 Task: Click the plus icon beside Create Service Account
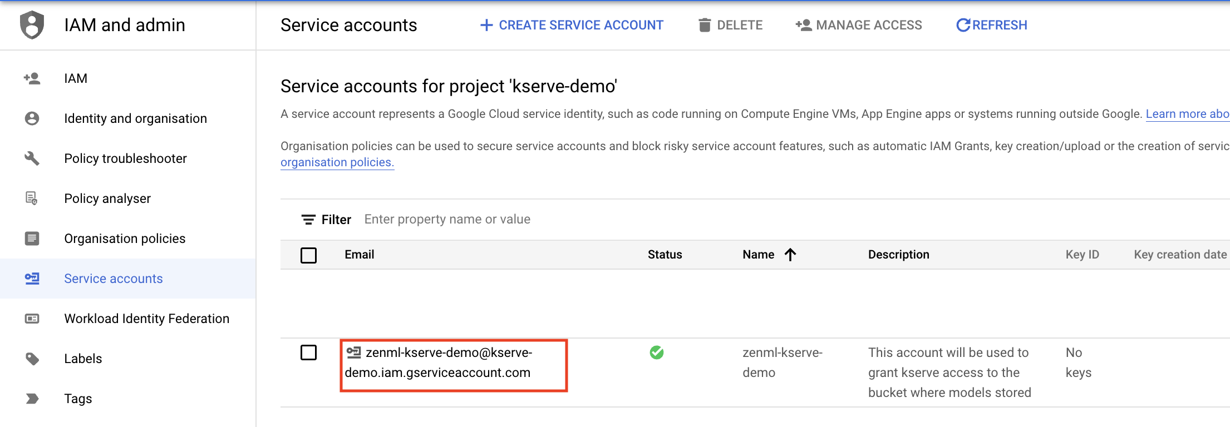tap(486, 25)
